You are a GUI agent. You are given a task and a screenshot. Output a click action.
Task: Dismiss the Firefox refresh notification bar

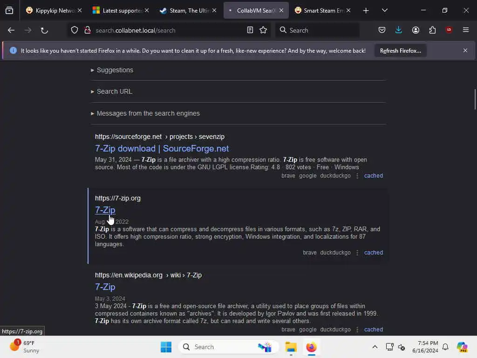465,50
